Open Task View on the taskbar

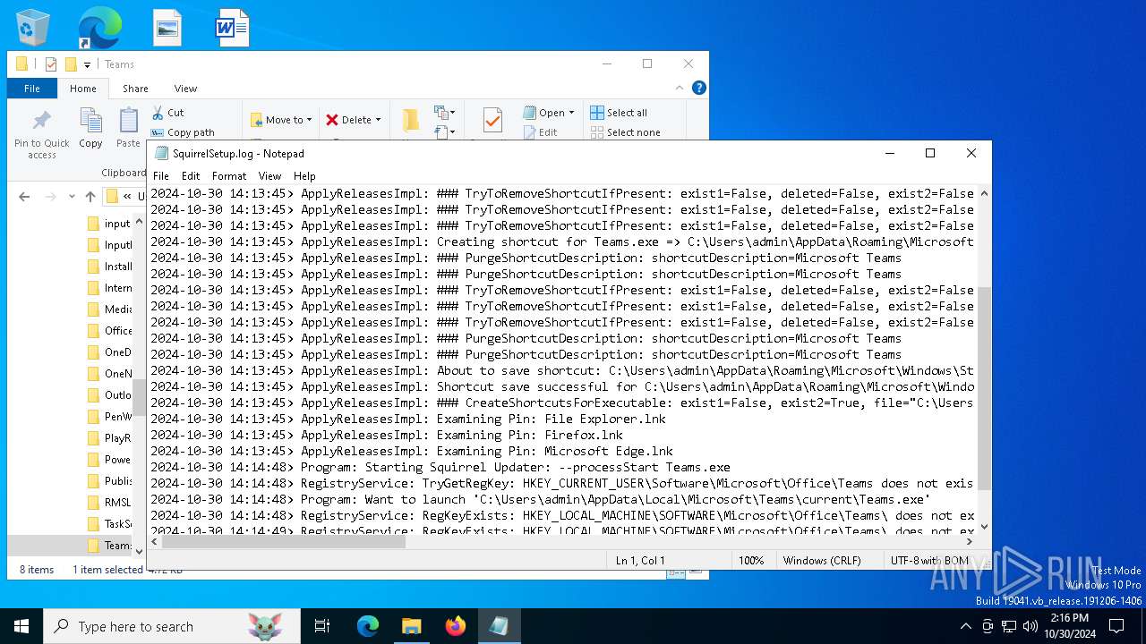[322, 627]
